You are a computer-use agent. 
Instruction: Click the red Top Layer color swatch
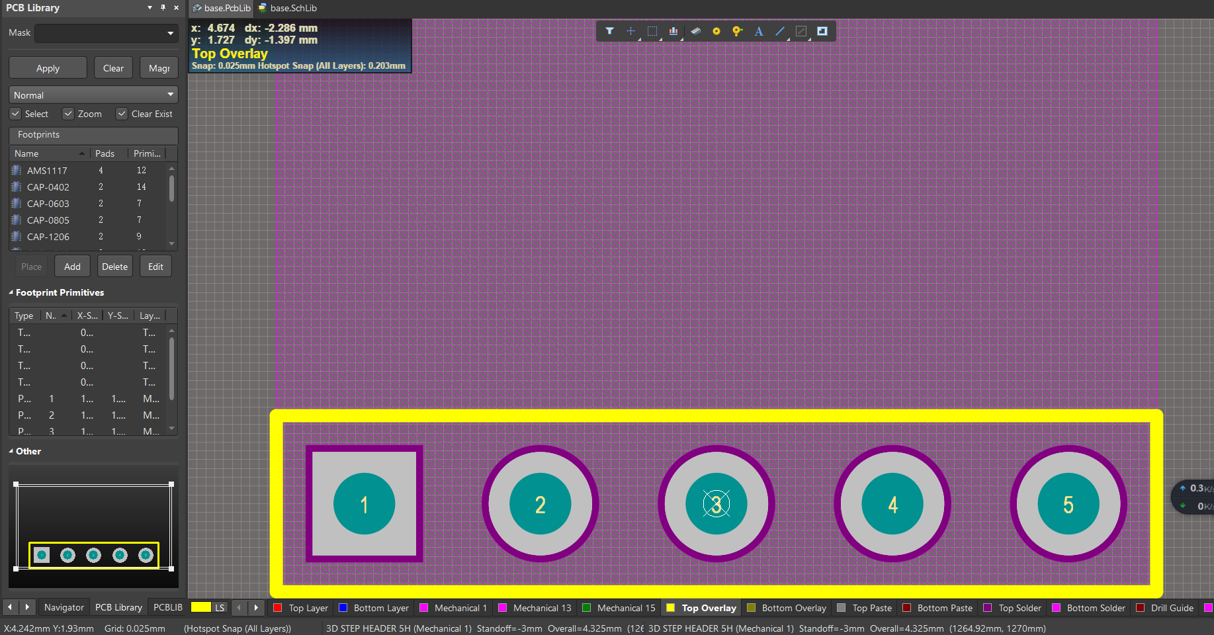(278, 608)
